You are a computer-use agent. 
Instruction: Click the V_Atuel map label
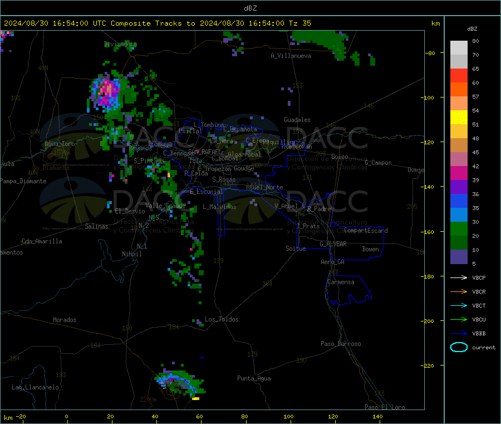click(x=286, y=206)
